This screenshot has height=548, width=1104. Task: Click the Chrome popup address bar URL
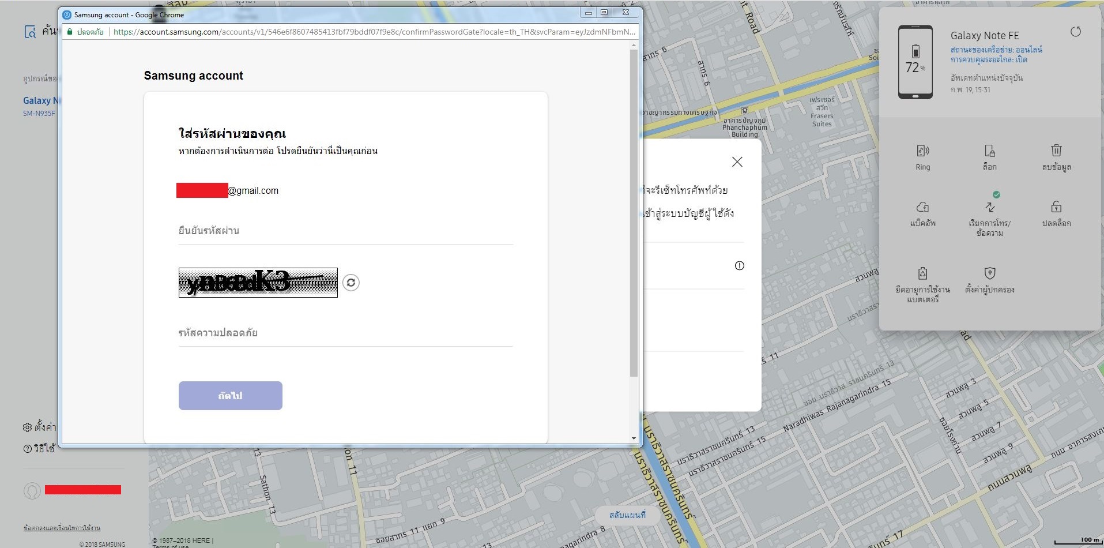point(374,32)
